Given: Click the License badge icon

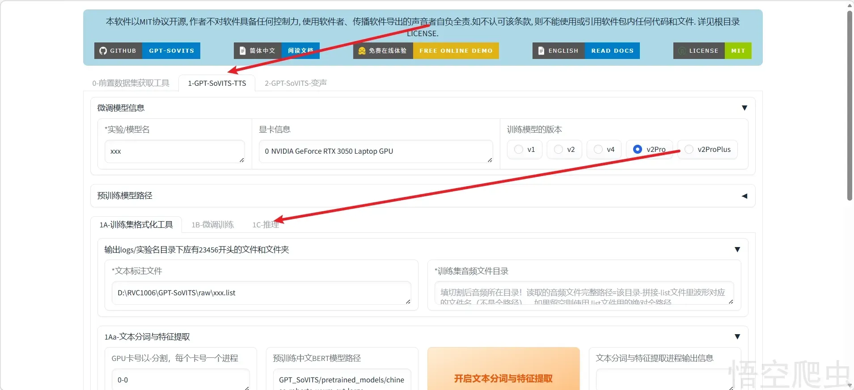Looking at the screenshot, I should (682, 51).
